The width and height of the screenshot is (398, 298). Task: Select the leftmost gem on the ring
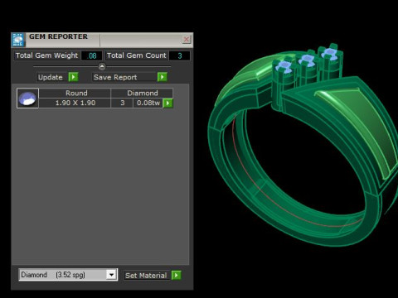coord(284,66)
